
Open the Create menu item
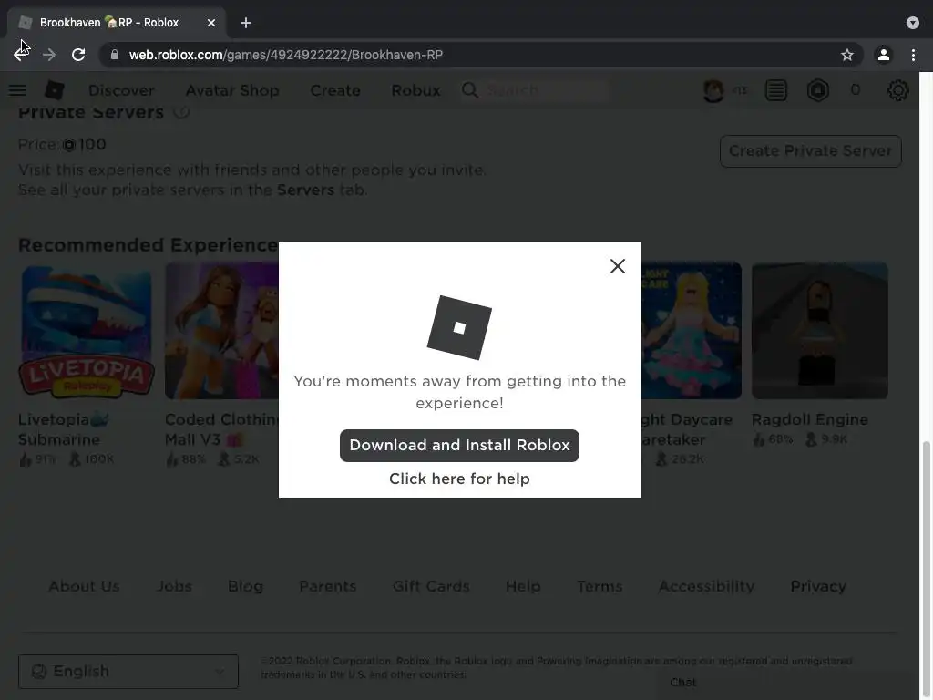[335, 90]
